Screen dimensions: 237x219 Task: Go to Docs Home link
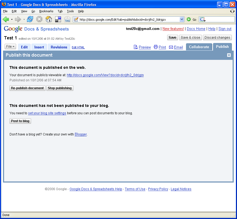[x=196, y=29]
